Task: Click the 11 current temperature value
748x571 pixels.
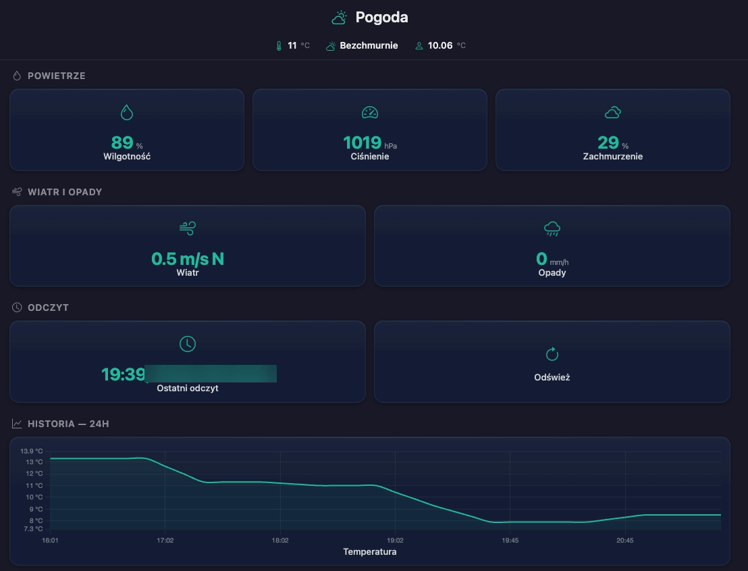Action: pyautogui.click(x=292, y=45)
